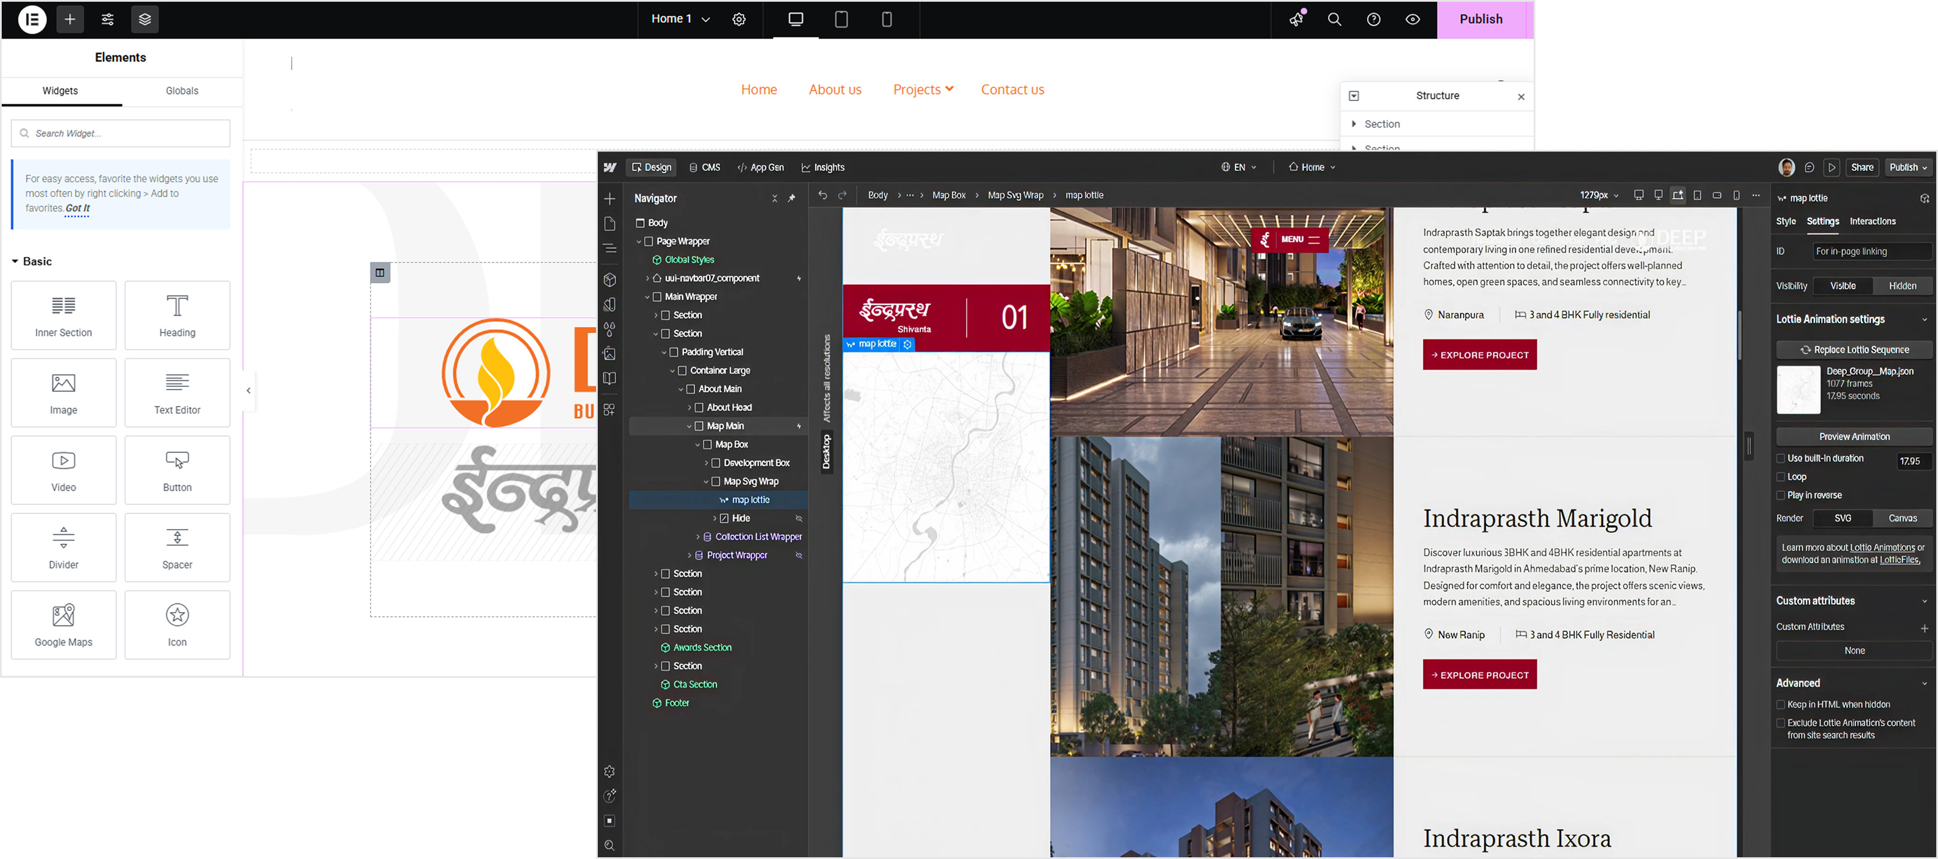Image resolution: width=1938 pixels, height=859 pixels.
Task: Pin the Webflow Navigator panel
Action: click(x=791, y=199)
